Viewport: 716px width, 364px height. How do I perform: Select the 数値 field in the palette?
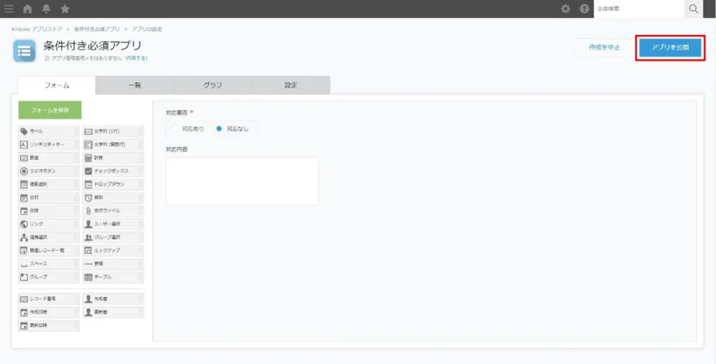(x=49, y=158)
